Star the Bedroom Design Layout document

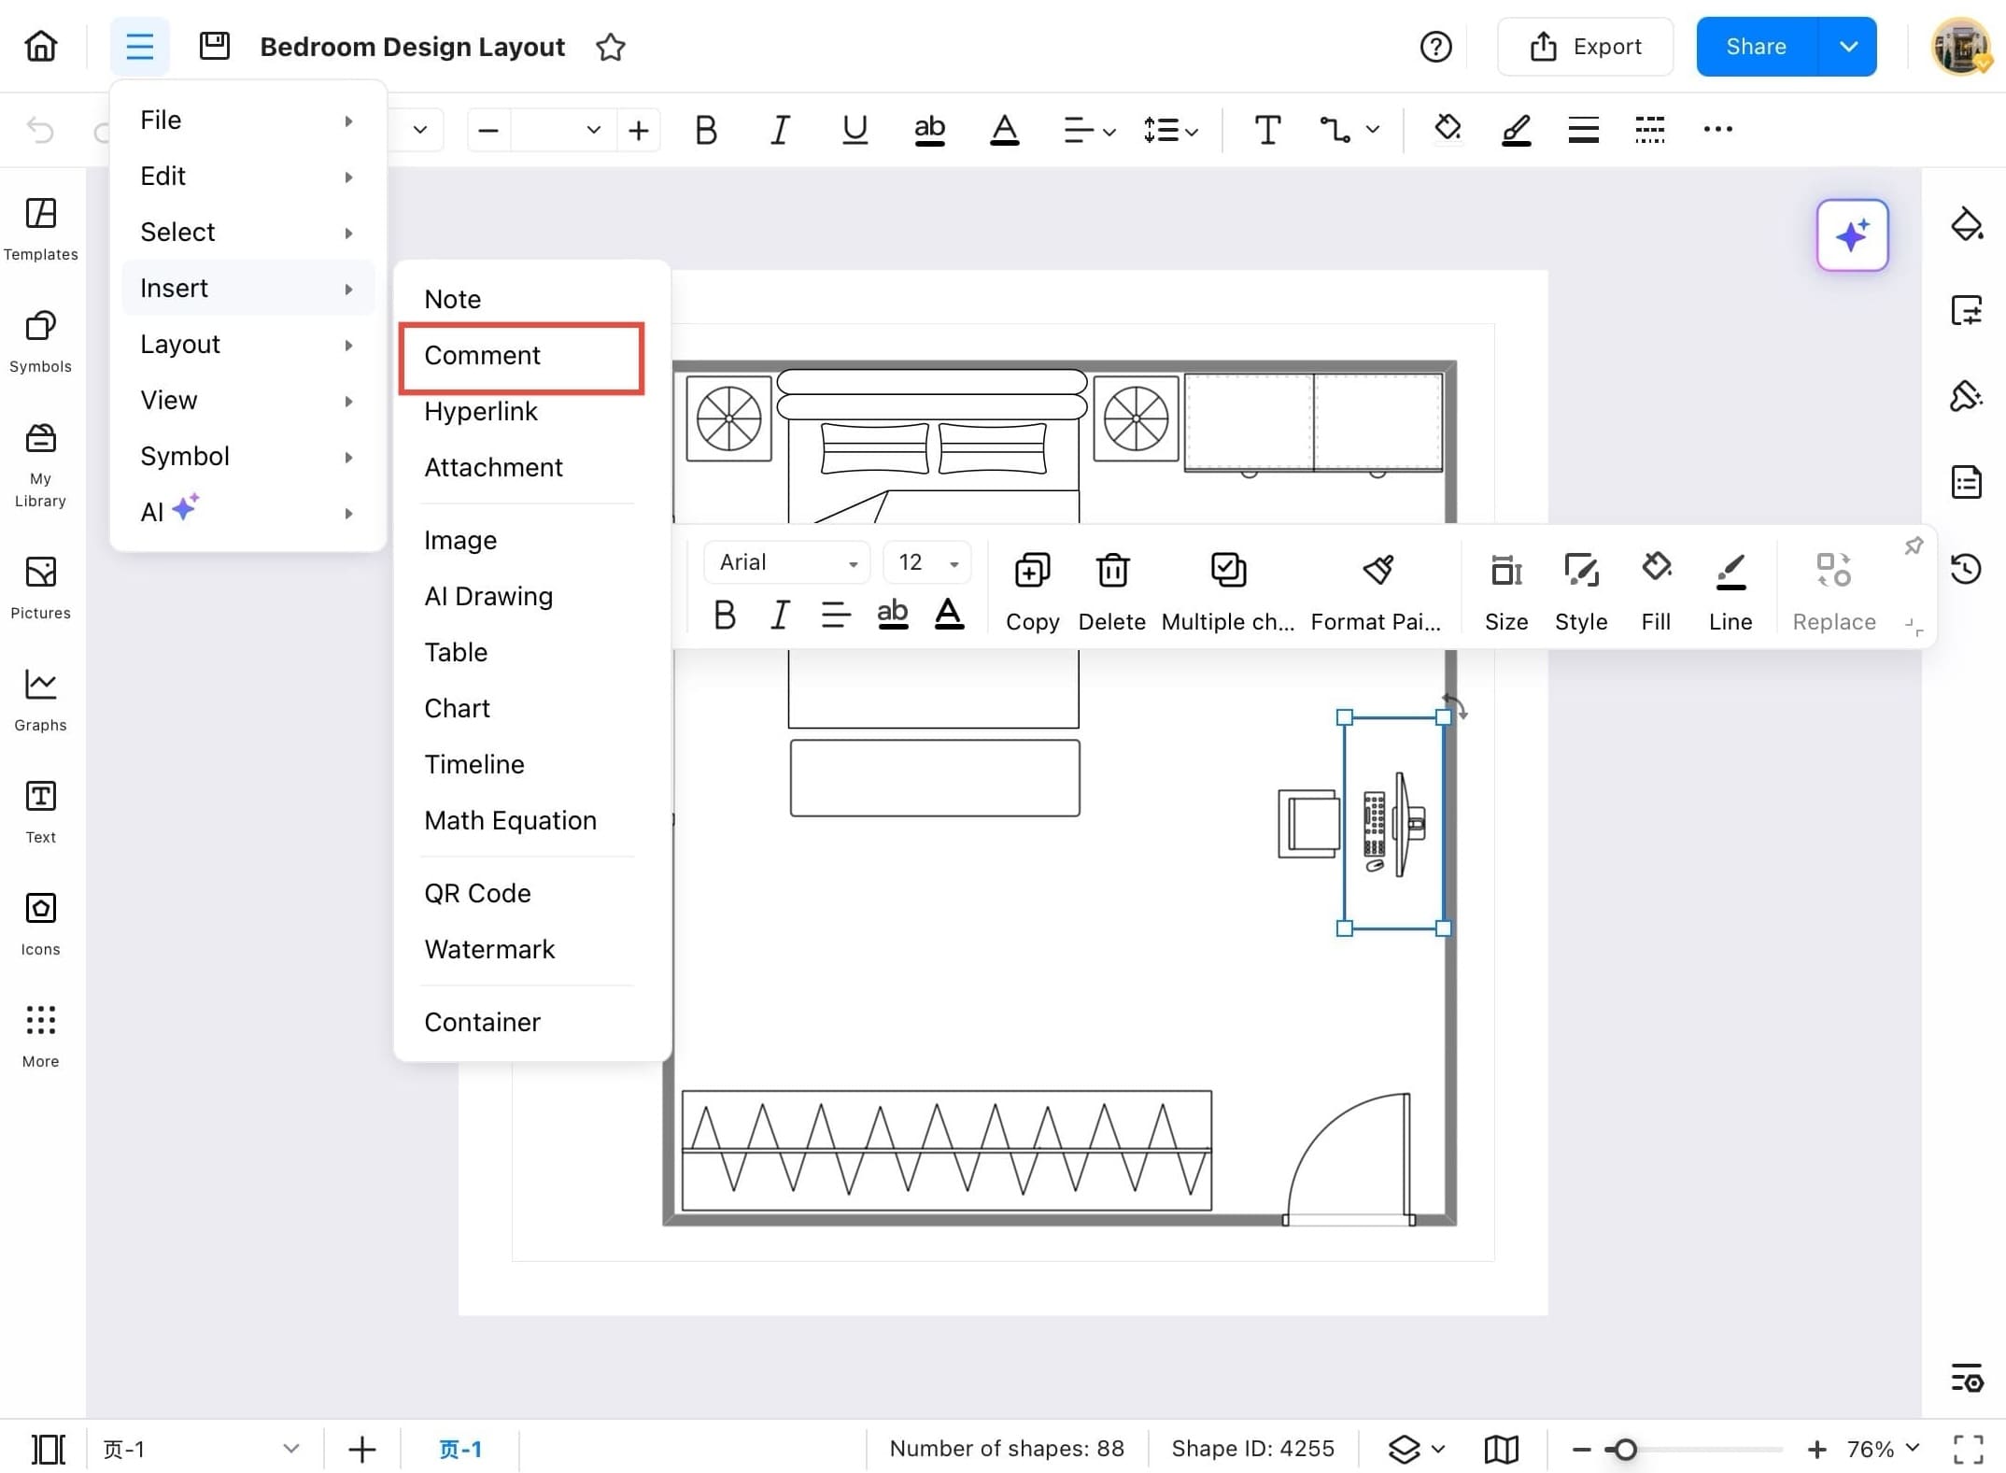[x=610, y=47]
